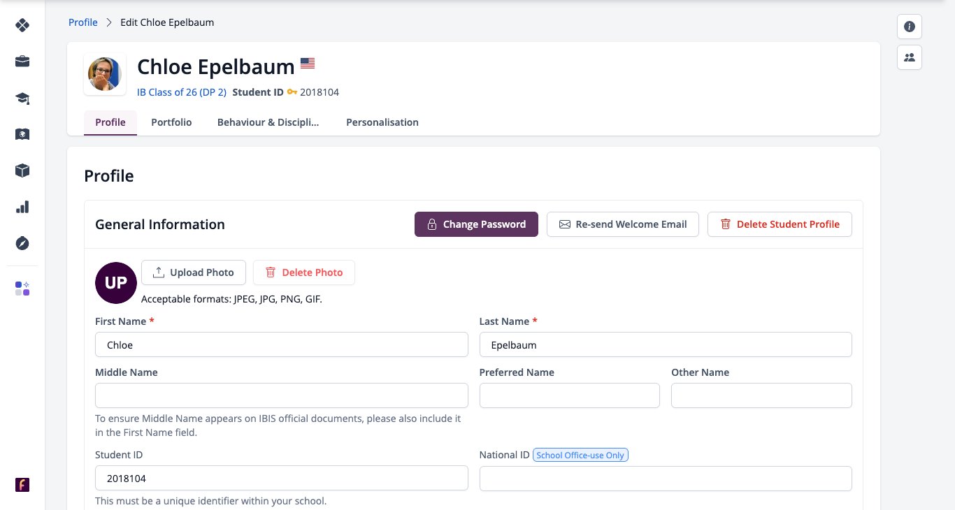Focus the Middle Name input field
The image size is (955, 510).
pos(282,395)
